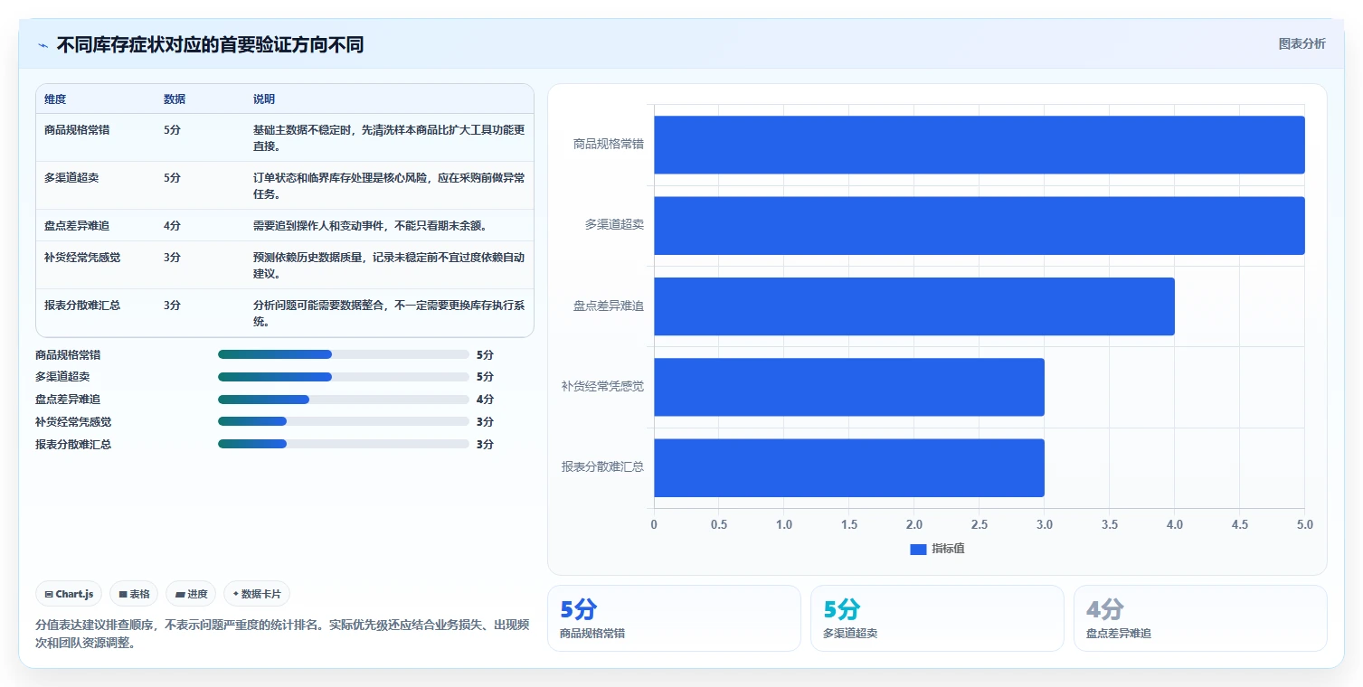Click the 盘点差异难追 progress bar
Screen dimensions: 1363x687
click(x=344, y=400)
